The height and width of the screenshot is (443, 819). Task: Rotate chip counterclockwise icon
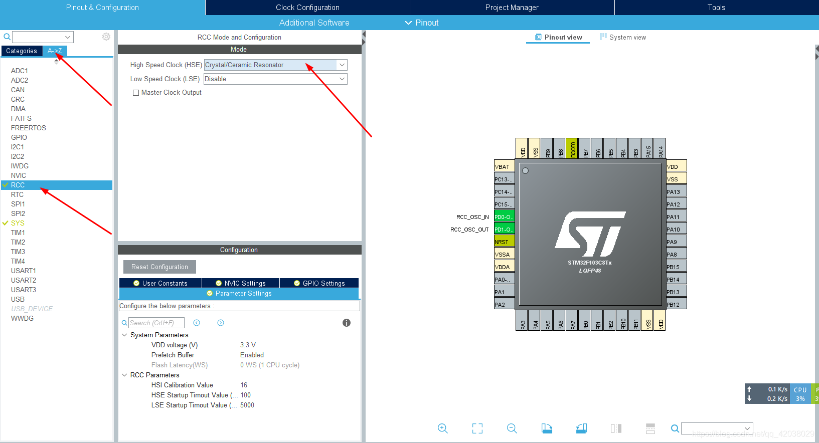coord(581,428)
